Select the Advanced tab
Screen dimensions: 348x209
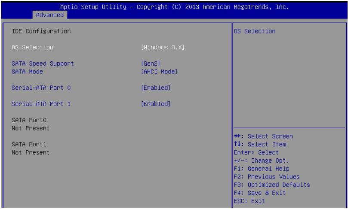tap(50, 15)
